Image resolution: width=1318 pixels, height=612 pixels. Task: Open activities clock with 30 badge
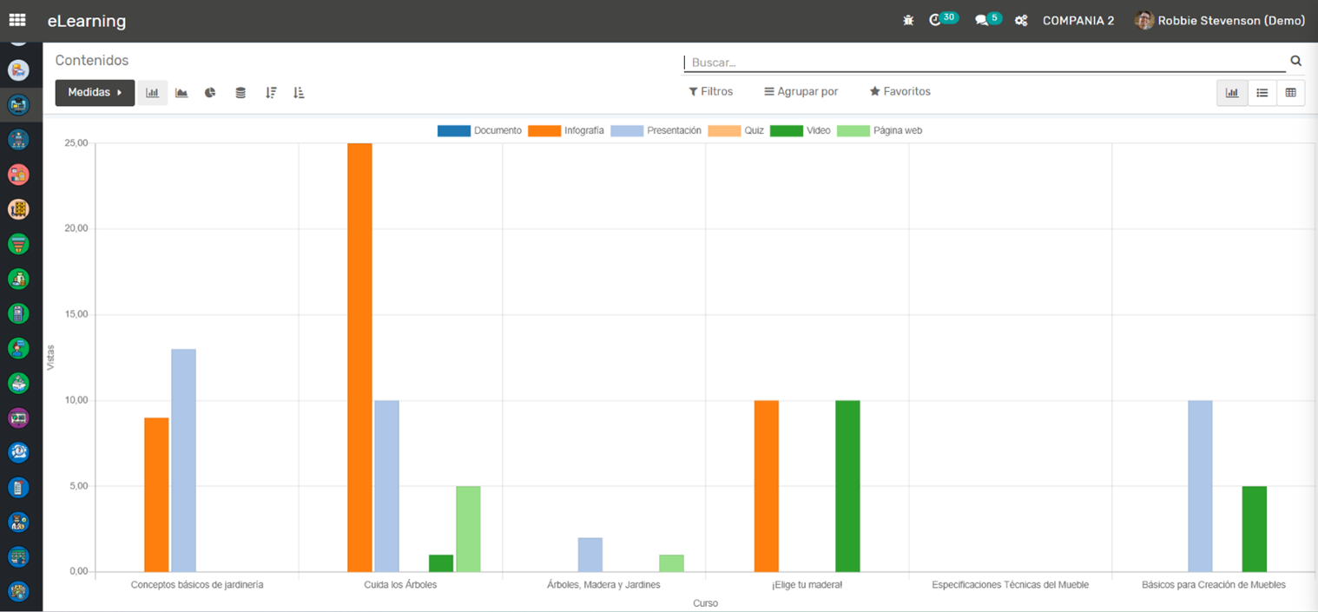(936, 20)
